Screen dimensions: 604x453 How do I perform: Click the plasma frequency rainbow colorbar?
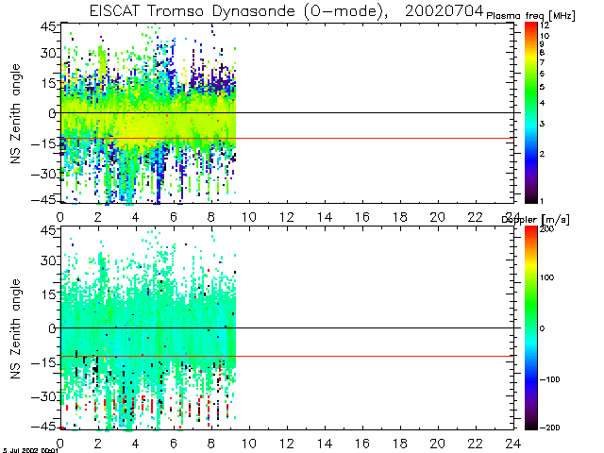tap(530, 112)
